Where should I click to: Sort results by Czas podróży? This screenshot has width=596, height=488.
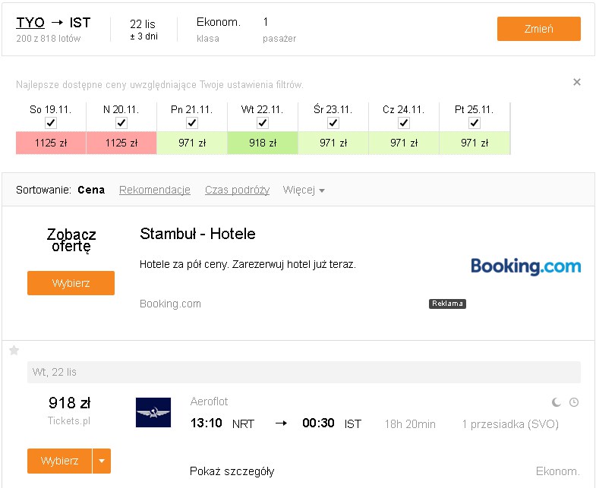point(237,190)
